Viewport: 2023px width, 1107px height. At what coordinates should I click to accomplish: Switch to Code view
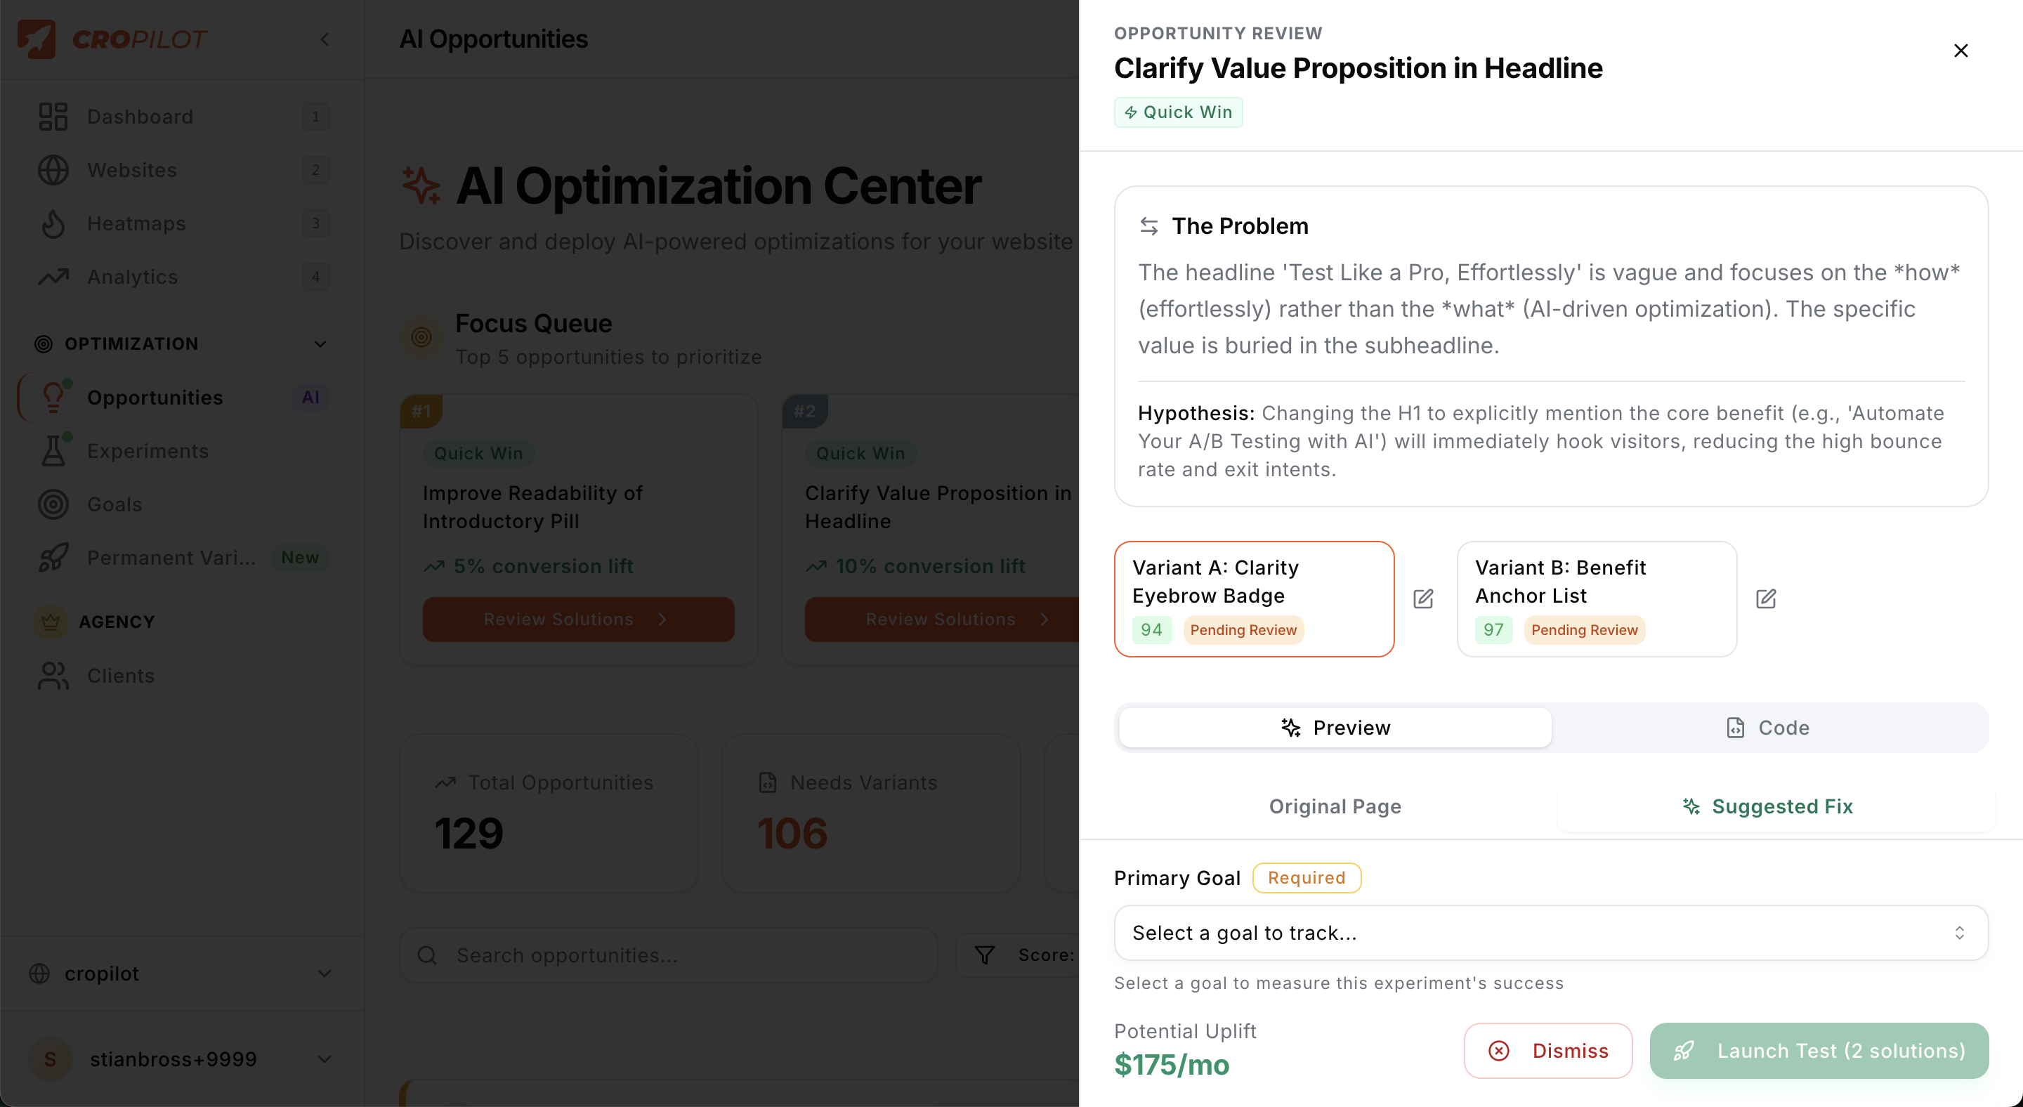[1767, 727]
